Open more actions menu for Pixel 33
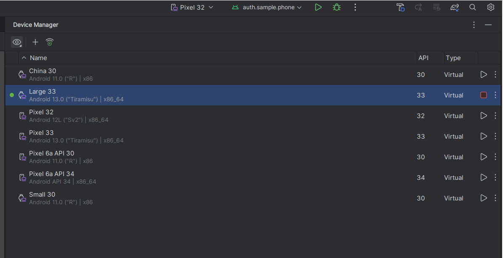 [495, 136]
